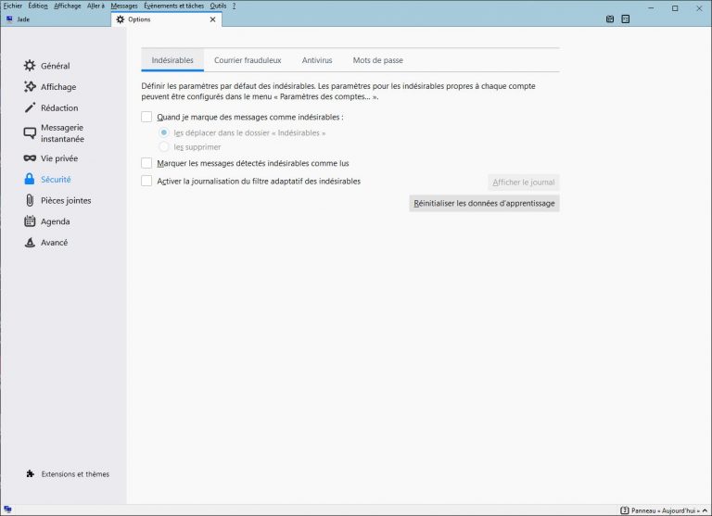
Task: Open the Antivirus tab
Action: pos(317,60)
